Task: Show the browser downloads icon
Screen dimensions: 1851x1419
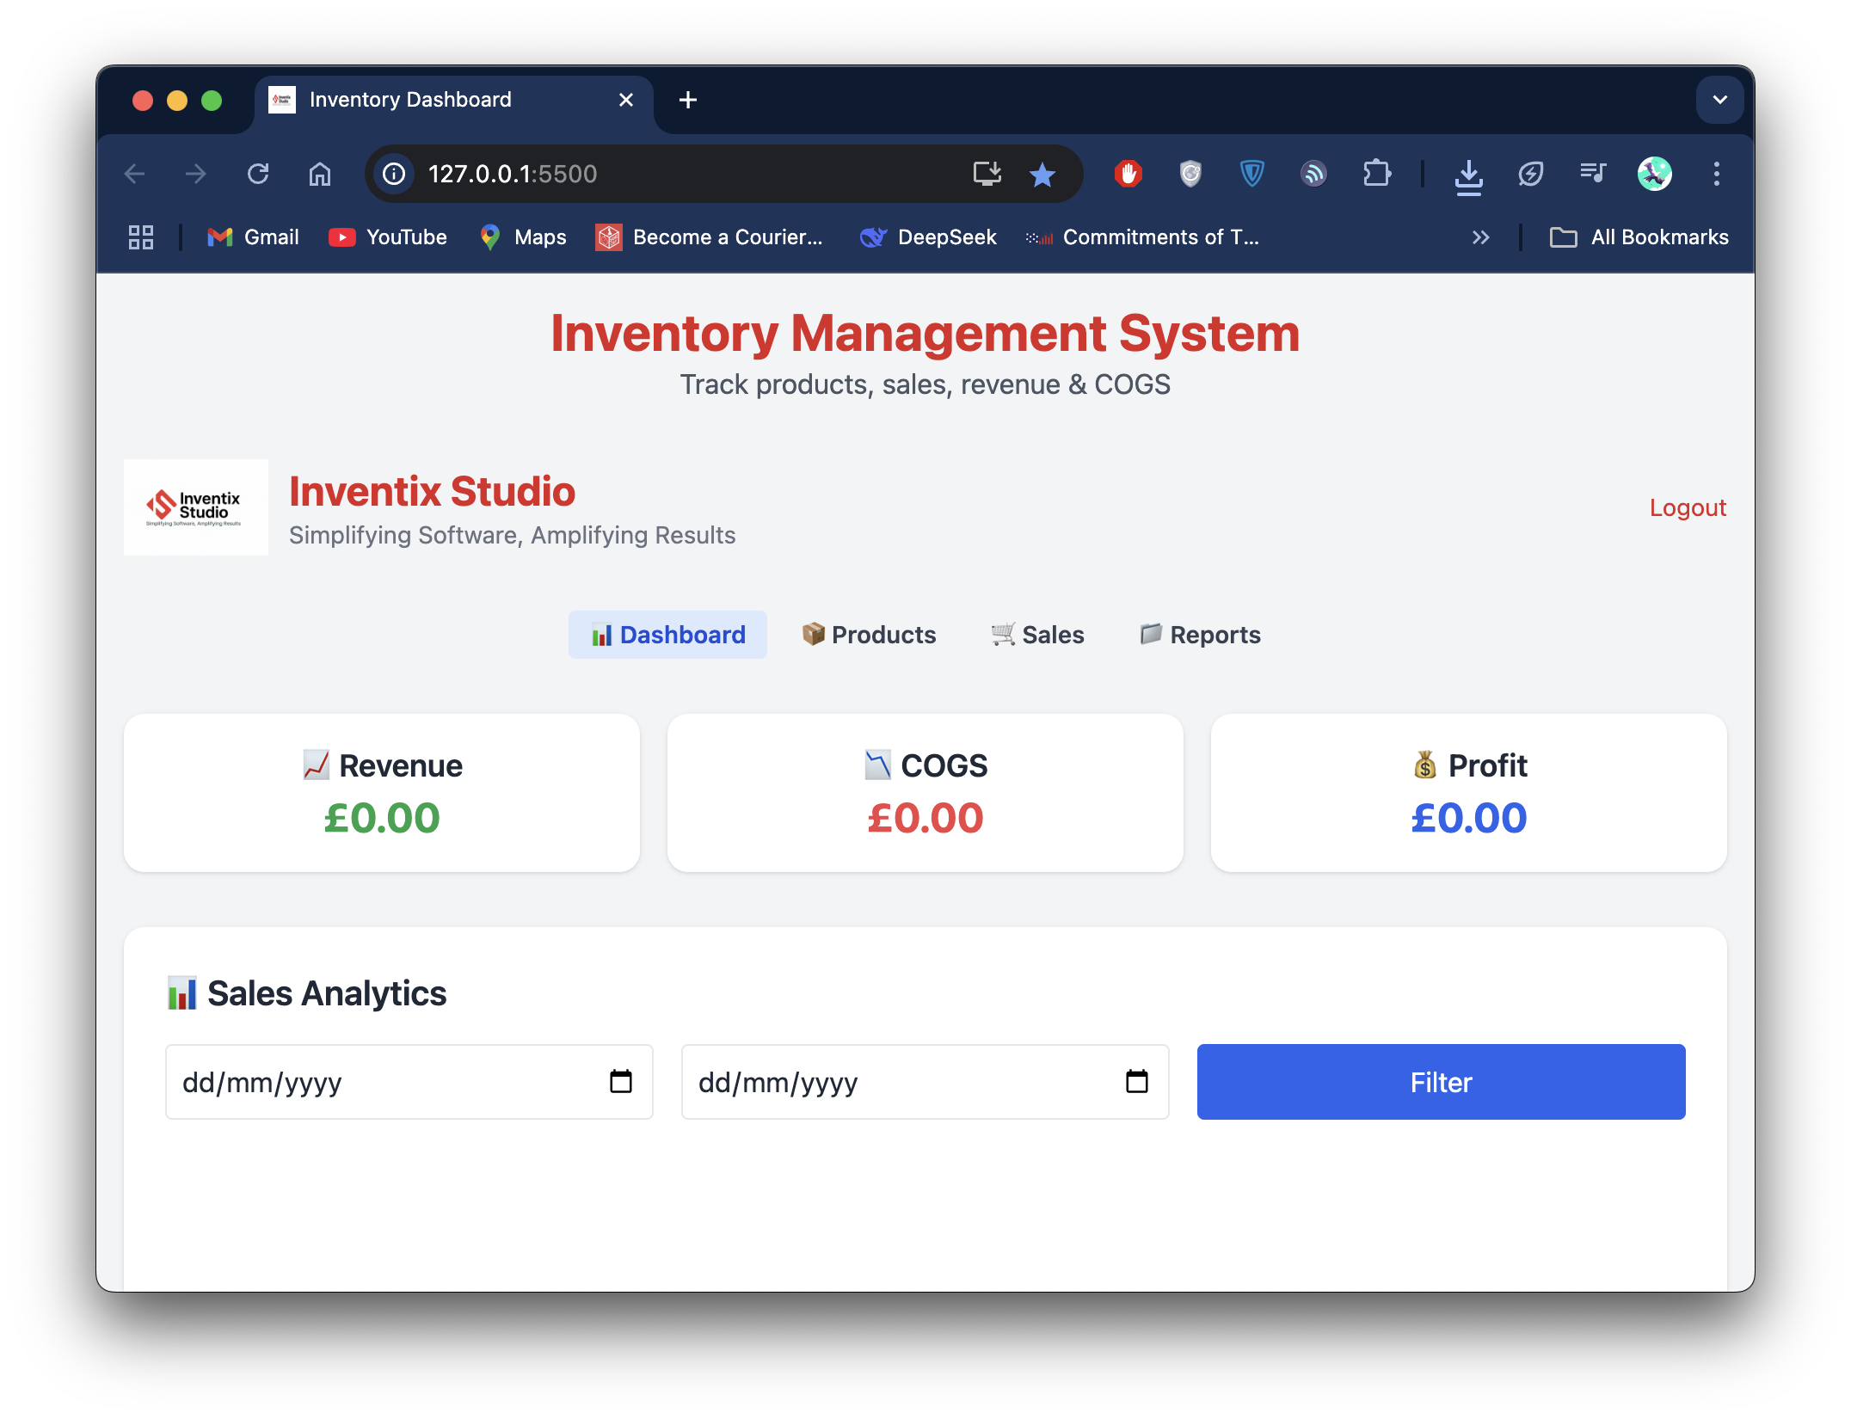Action: (1469, 176)
